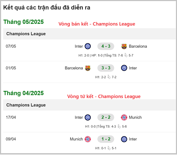This screenshot has width=177, height=155.
Task: Click Bayern Munich logo in the 17/04 match
Action: (124, 117)
